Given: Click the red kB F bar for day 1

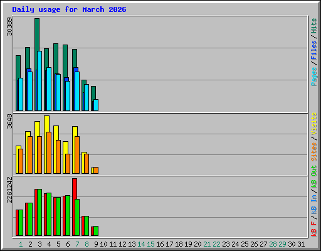Looking at the screenshot, I should [x=17, y=223].
